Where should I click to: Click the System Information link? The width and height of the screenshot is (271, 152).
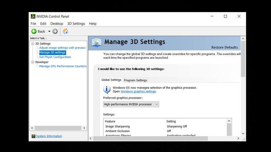coord(49,136)
